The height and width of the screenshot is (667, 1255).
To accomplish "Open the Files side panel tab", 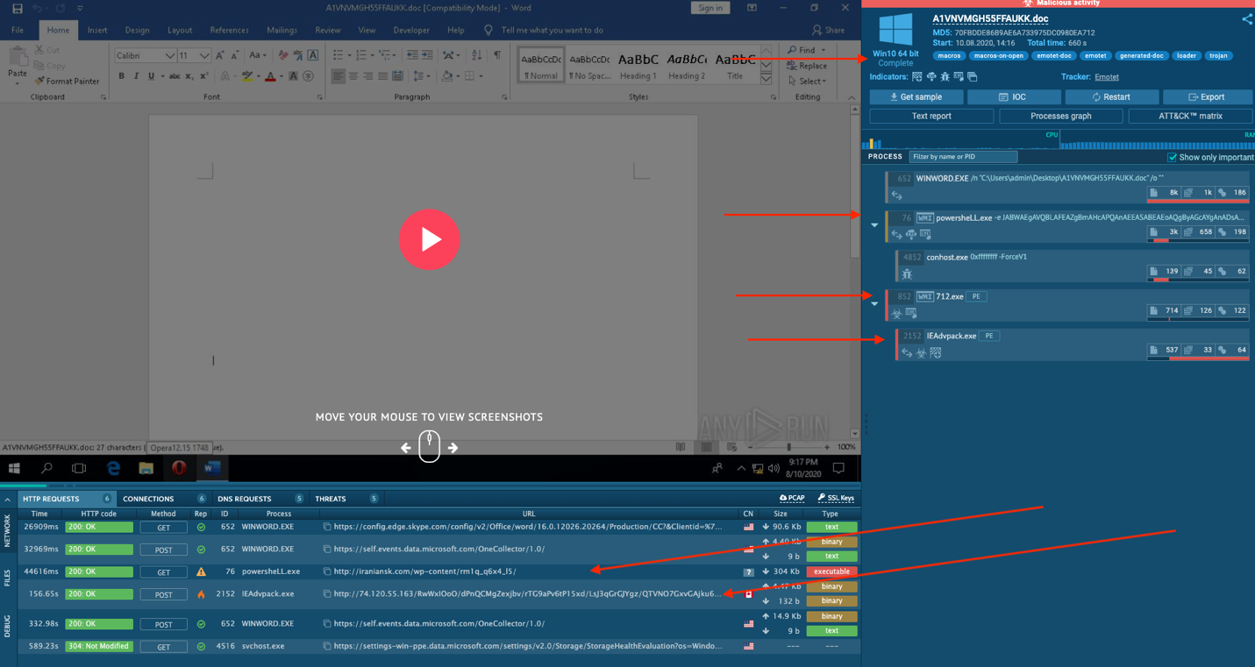I will point(7,578).
